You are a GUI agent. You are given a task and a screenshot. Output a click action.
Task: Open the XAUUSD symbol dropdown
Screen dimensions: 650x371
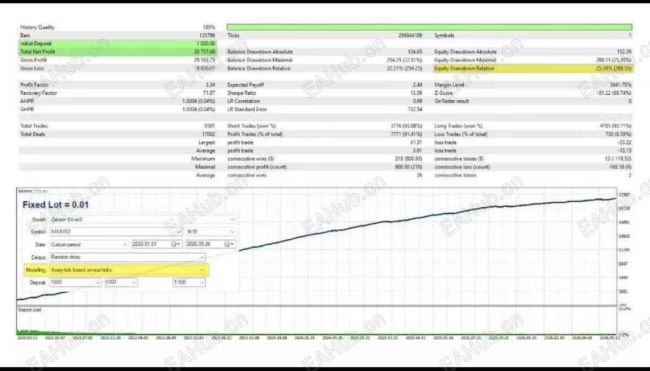tap(179, 232)
